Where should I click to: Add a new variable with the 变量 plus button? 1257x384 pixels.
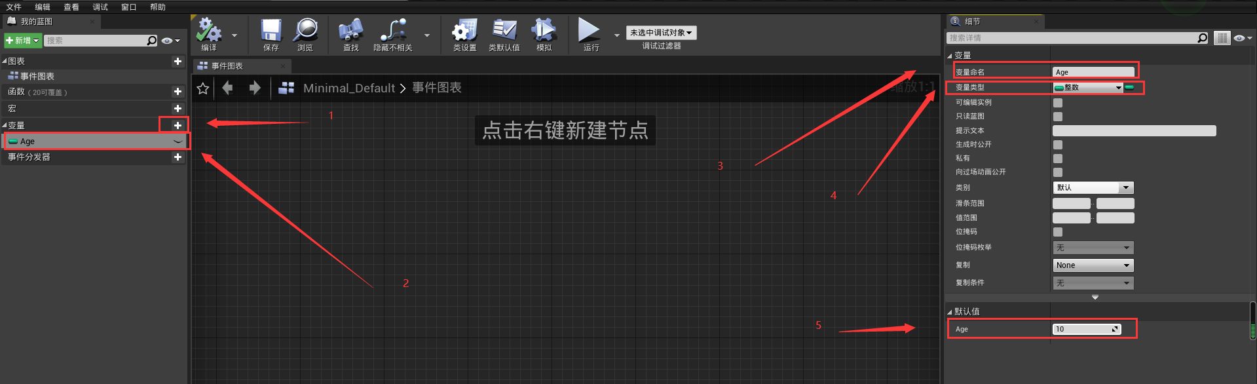pos(178,125)
